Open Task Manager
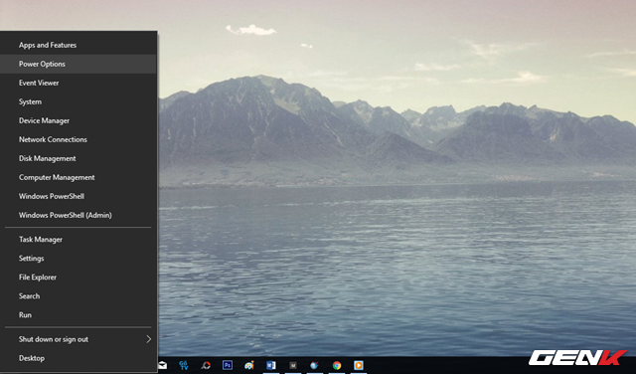The width and height of the screenshot is (636, 374). [x=79, y=239]
